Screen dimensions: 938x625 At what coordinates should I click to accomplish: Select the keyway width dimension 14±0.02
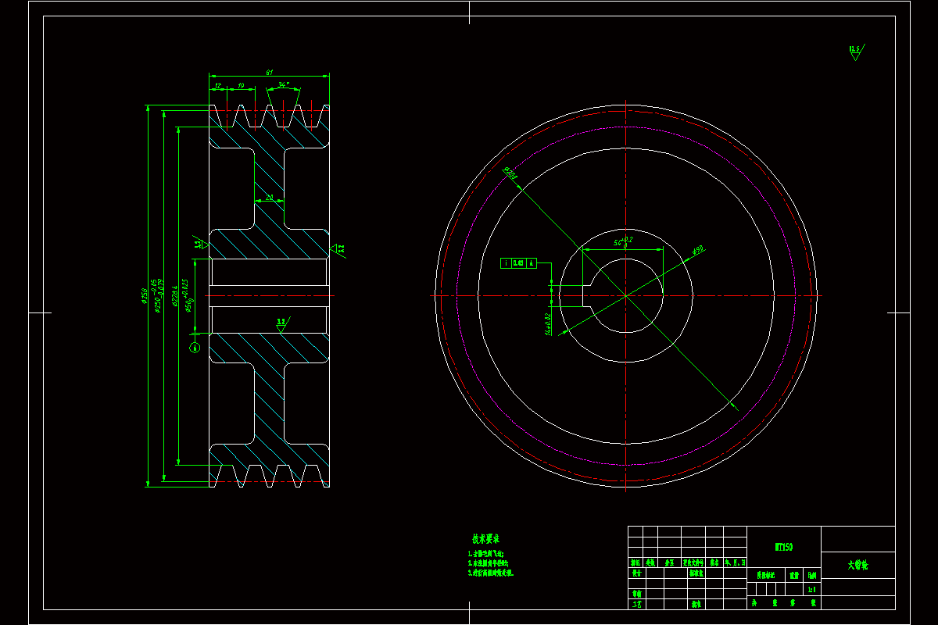point(549,323)
